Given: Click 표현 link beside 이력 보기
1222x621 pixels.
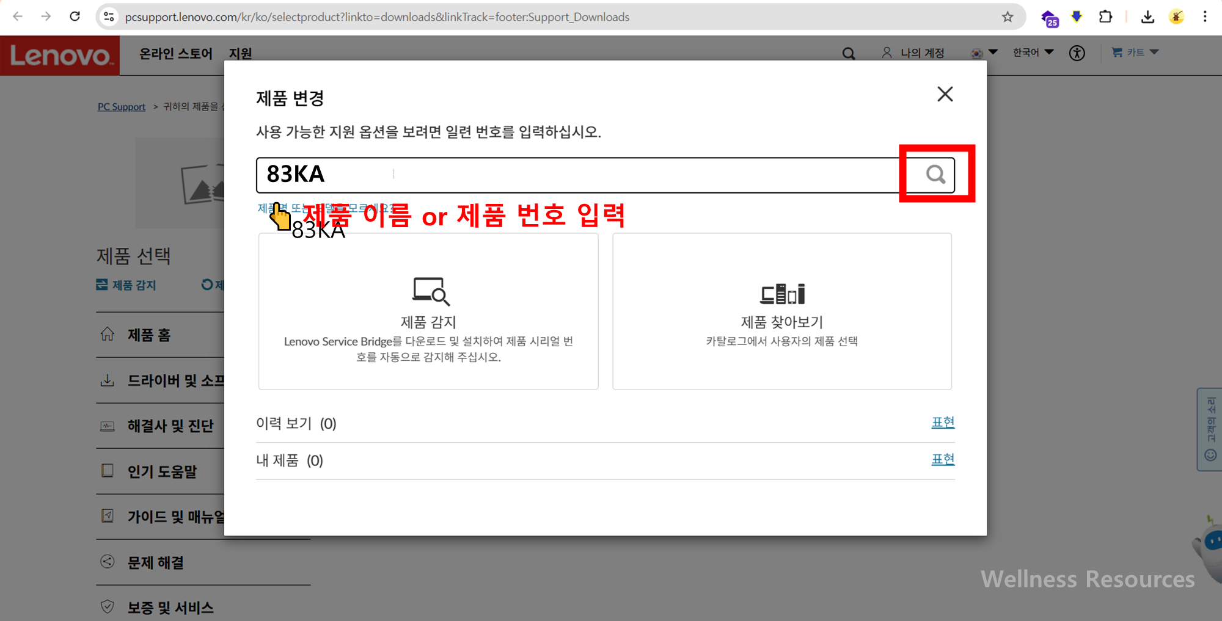Looking at the screenshot, I should click(943, 423).
